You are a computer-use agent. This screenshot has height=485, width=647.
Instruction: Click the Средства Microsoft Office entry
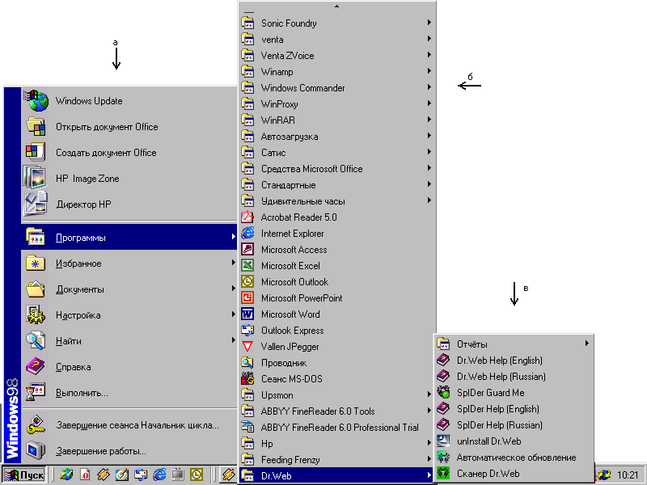coord(336,168)
